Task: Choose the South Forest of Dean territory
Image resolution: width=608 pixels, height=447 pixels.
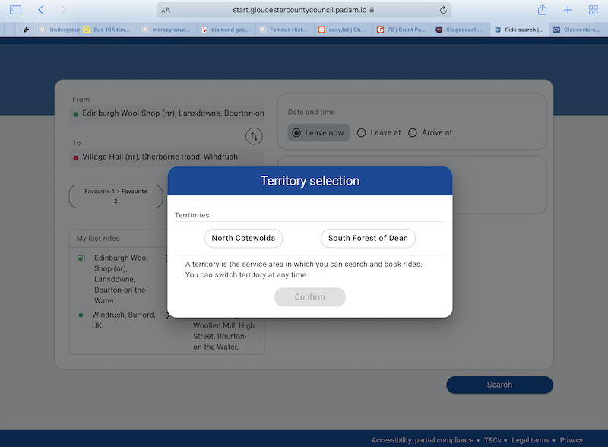Action: coord(368,238)
